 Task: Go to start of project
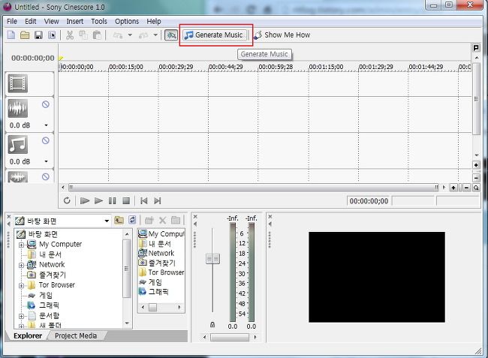pyautogui.click(x=144, y=200)
